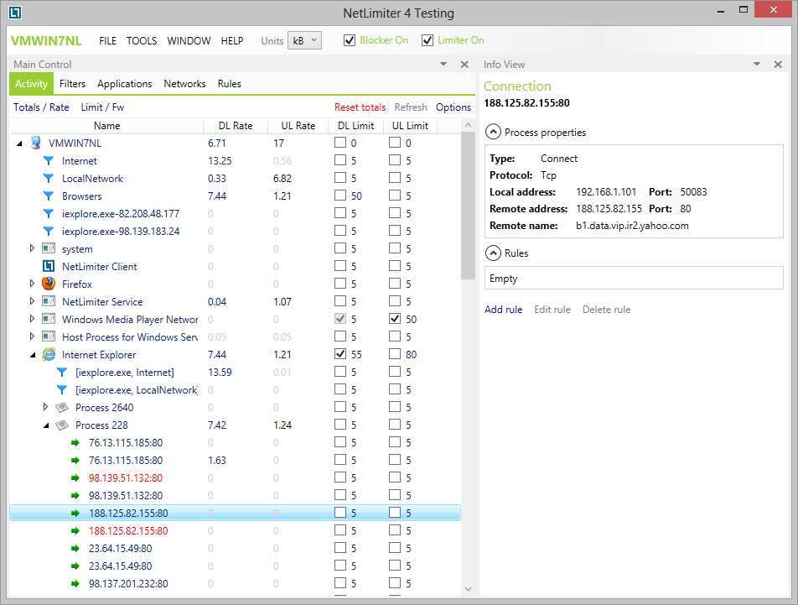Click the VMWIN7NL computer icon
798x605 pixels.
pos(35,143)
